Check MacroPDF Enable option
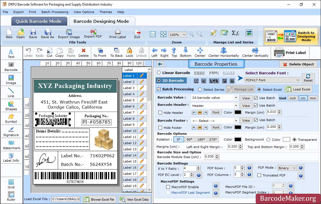The height and width of the screenshot is (204, 321). coord(168,187)
